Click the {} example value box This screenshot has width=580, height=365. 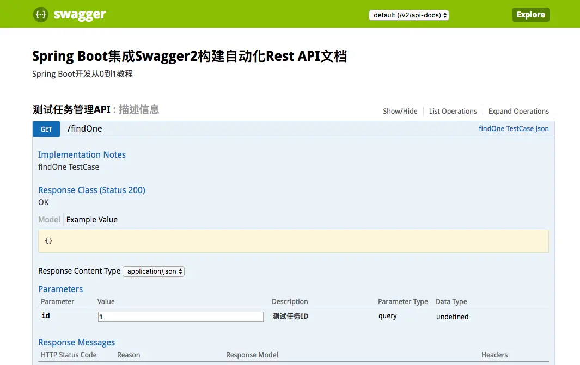pyautogui.click(x=294, y=241)
